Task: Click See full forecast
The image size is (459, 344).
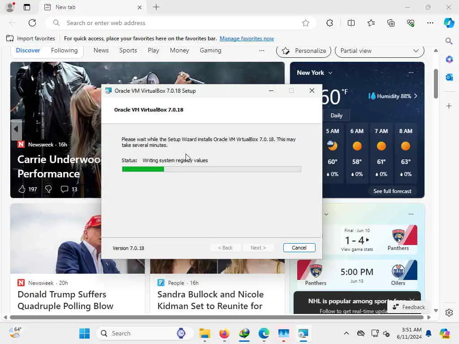Action: click(x=392, y=191)
